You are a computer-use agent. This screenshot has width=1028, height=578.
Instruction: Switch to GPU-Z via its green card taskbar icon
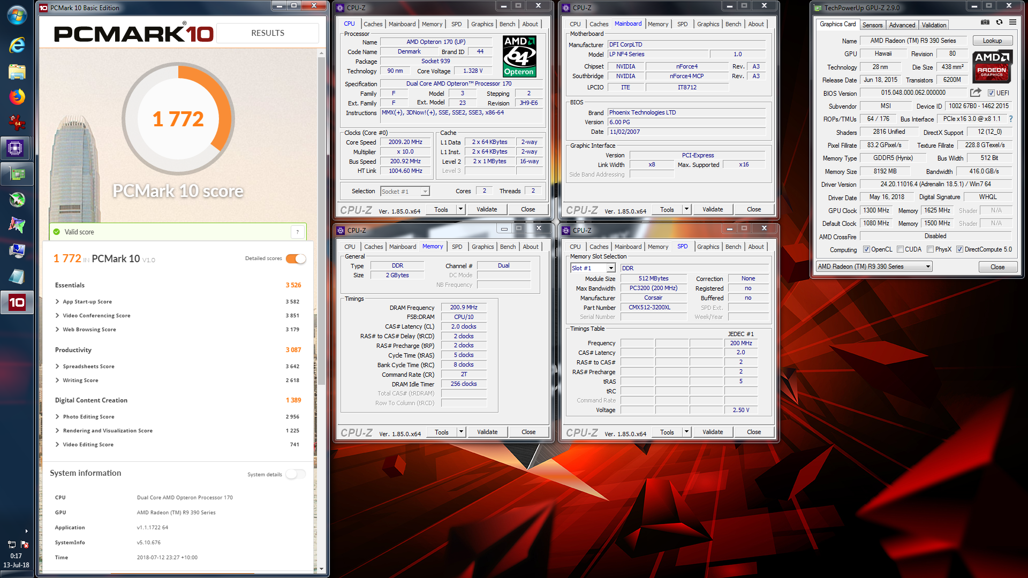pyautogui.click(x=17, y=174)
